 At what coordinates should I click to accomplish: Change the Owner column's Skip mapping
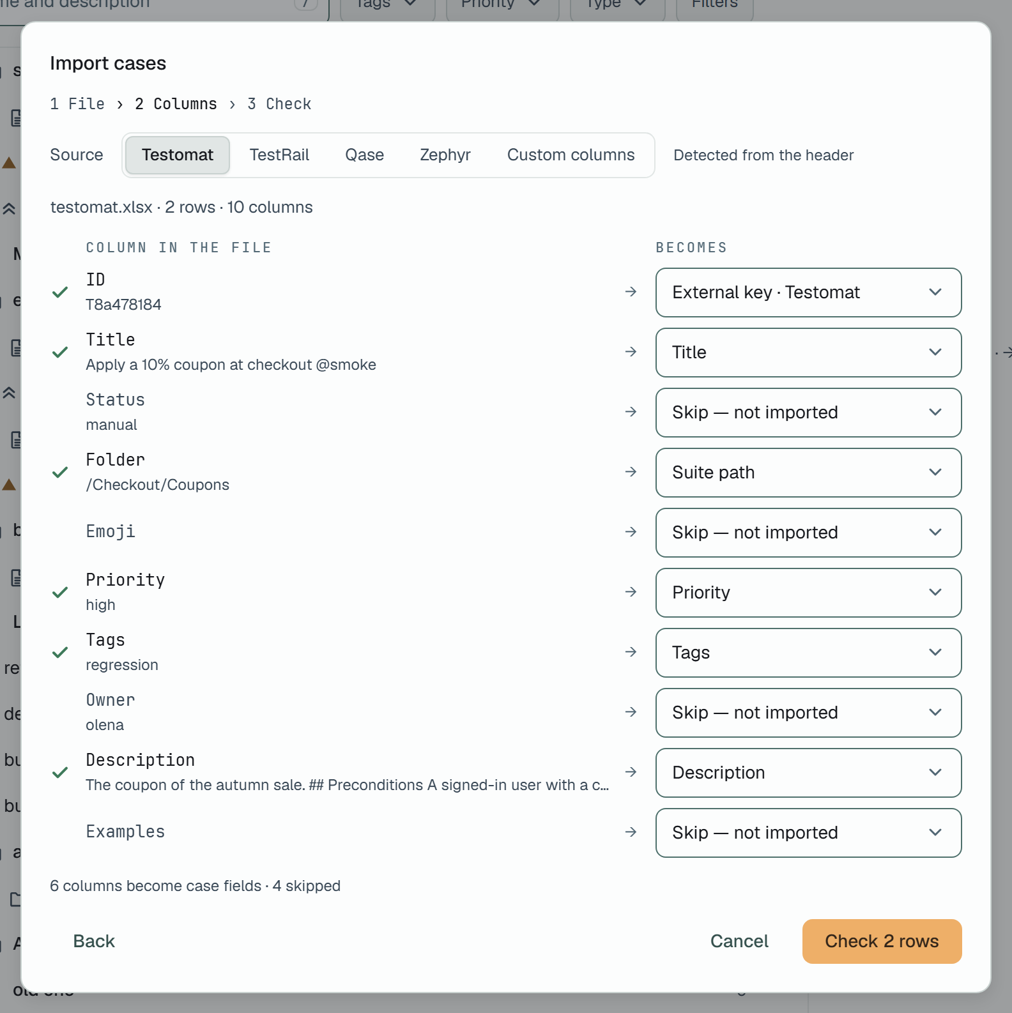click(x=808, y=713)
